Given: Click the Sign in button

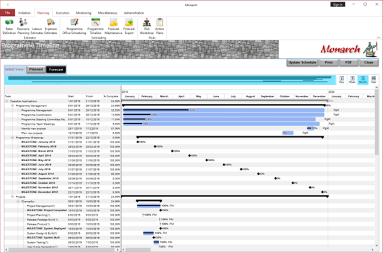Looking at the screenshot, I should click(337, 4).
